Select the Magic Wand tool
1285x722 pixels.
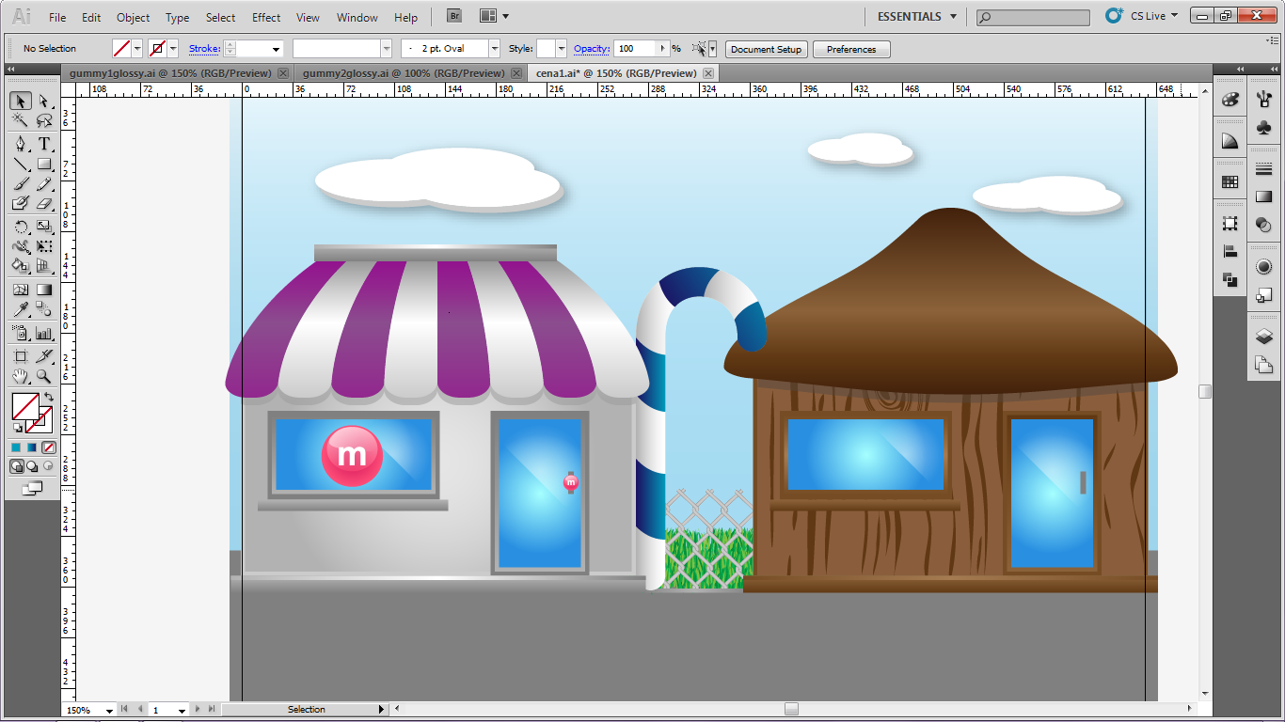[20, 120]
